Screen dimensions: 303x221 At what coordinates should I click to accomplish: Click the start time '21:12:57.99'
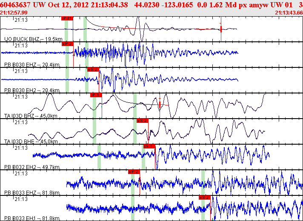[14, 13]
